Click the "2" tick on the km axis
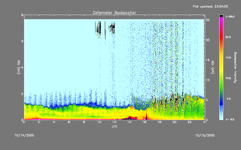 coord(22,94)
